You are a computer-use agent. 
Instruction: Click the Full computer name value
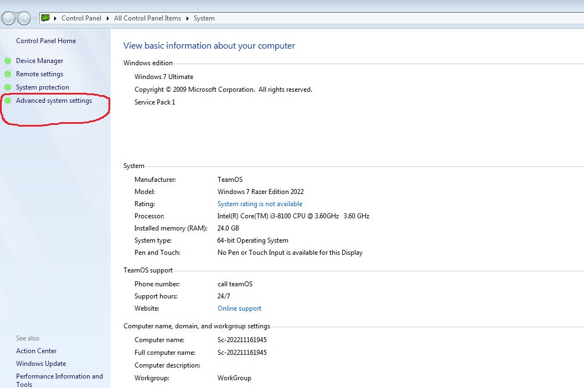(242, 352)
